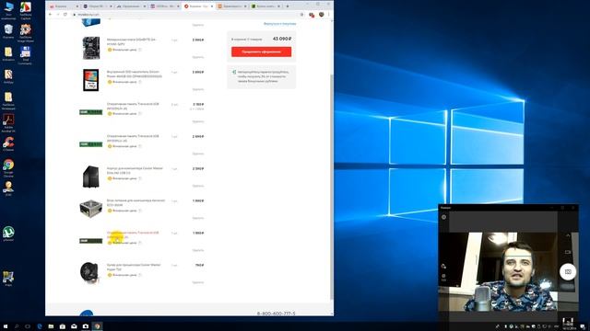
Task: Remove the Cooler Master cooler from cart
Action: (x=198, y=282)
